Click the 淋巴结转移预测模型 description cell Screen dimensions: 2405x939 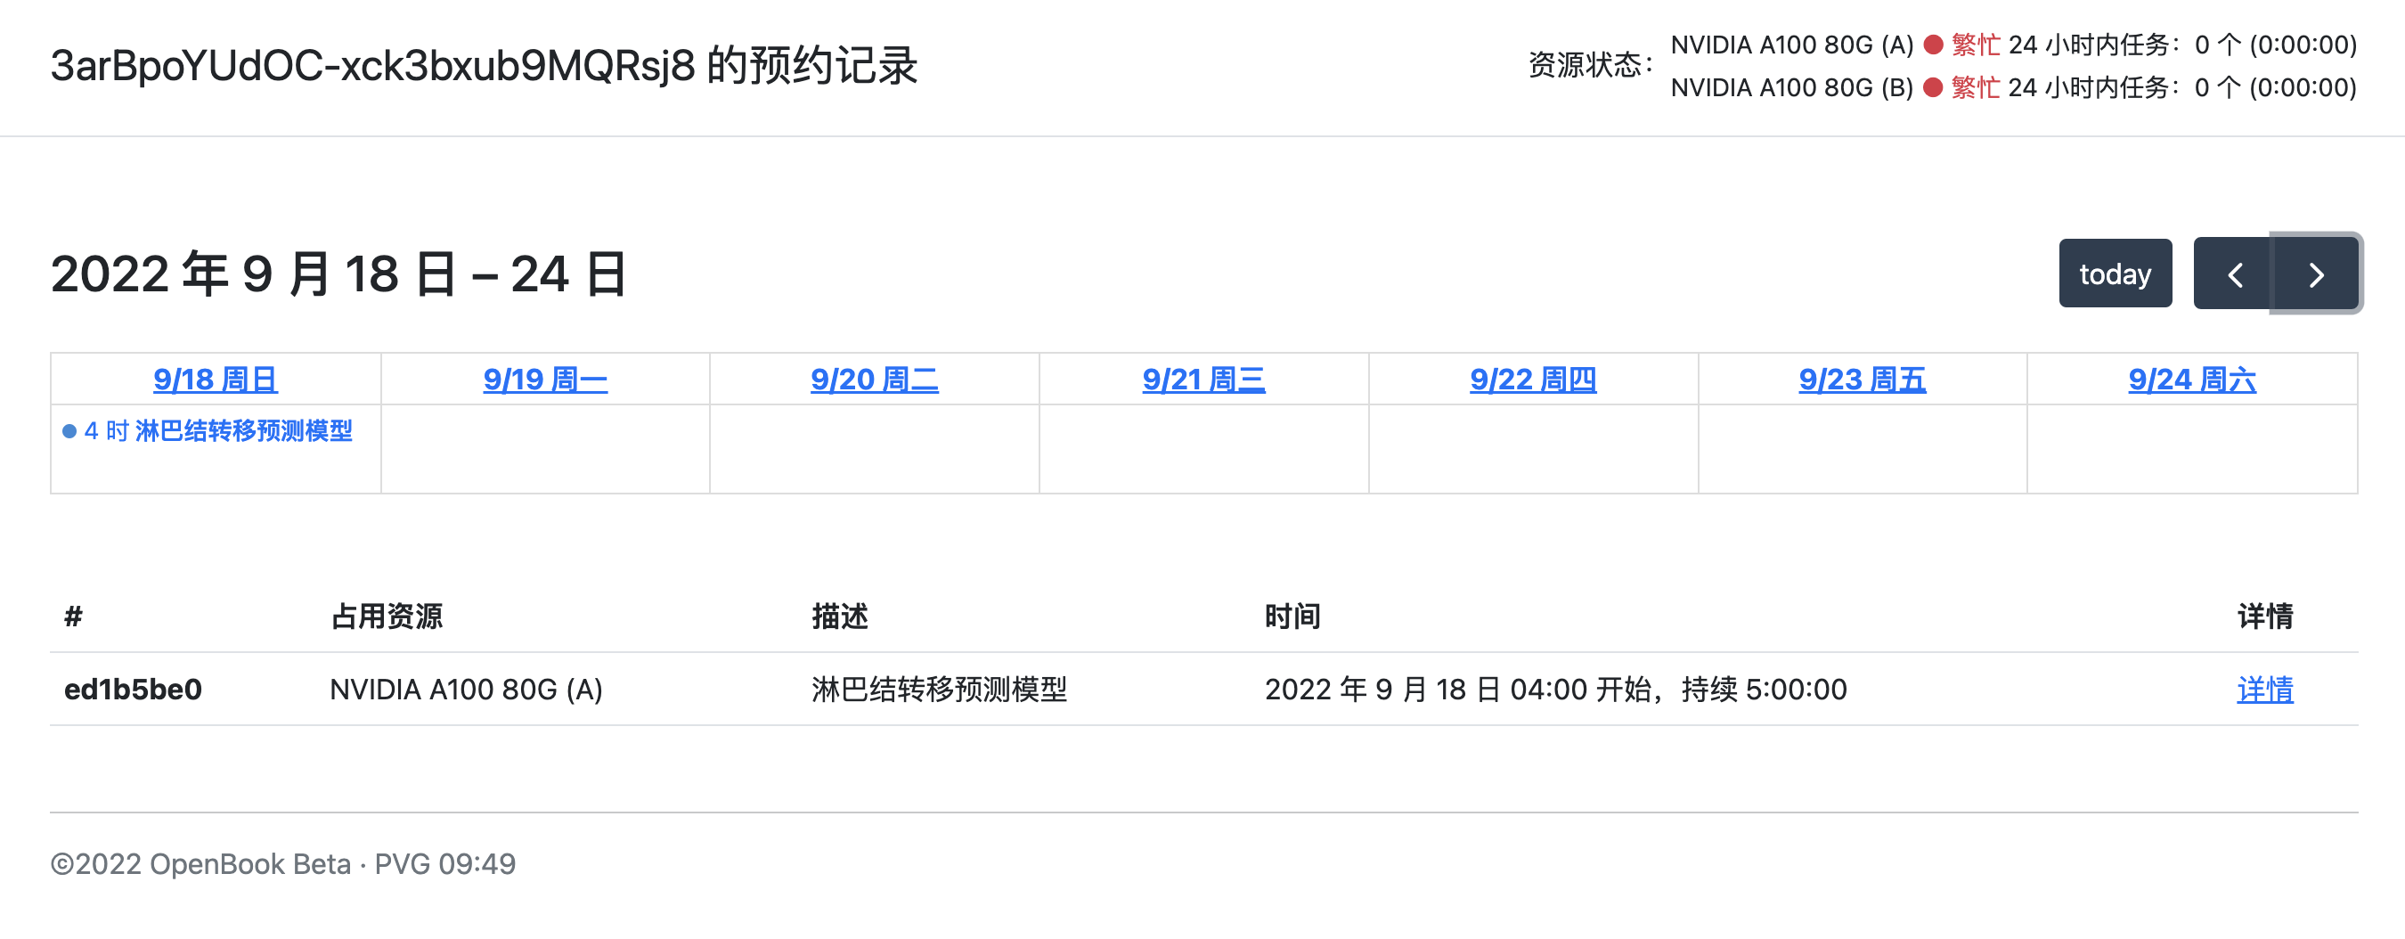click(x=939, y=689)
